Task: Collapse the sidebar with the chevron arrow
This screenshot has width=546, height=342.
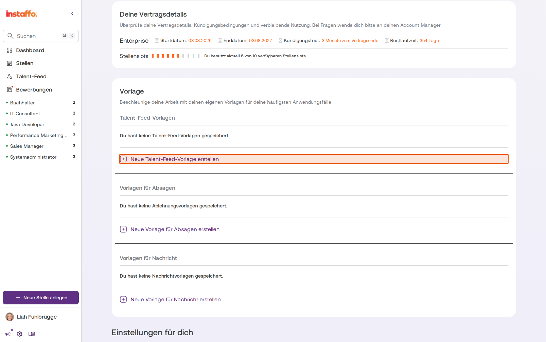Action: [x=72, y=14]
